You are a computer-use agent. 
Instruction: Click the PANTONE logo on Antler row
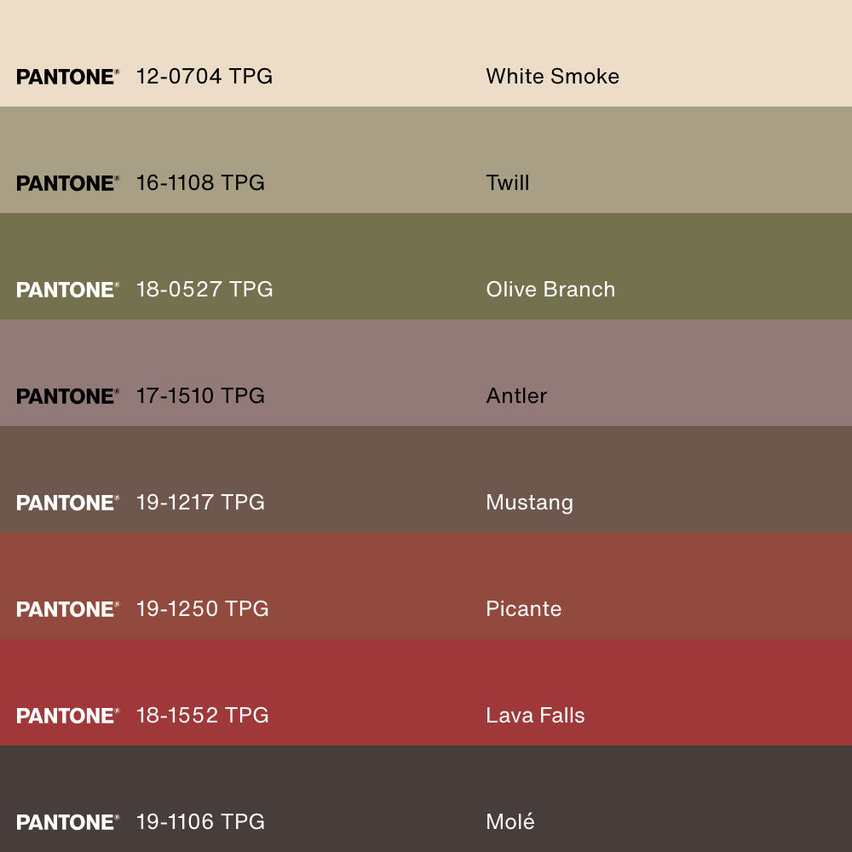tap(67, 396)
